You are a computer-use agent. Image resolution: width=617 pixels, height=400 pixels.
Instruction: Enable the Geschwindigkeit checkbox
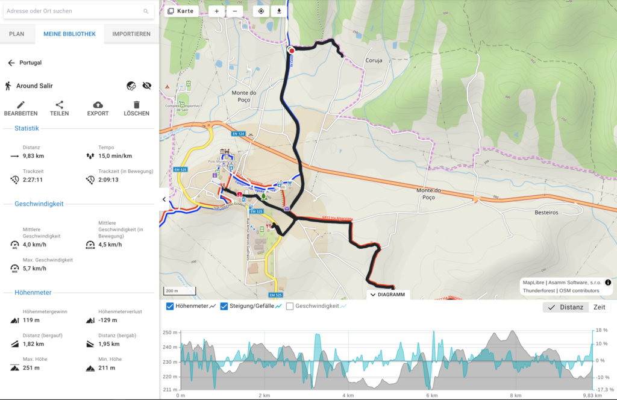pyautogui.click(x=290, y=306)
